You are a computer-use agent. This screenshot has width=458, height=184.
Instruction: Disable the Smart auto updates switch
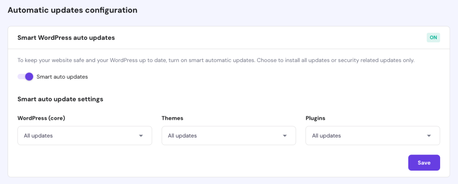[25, 76]
